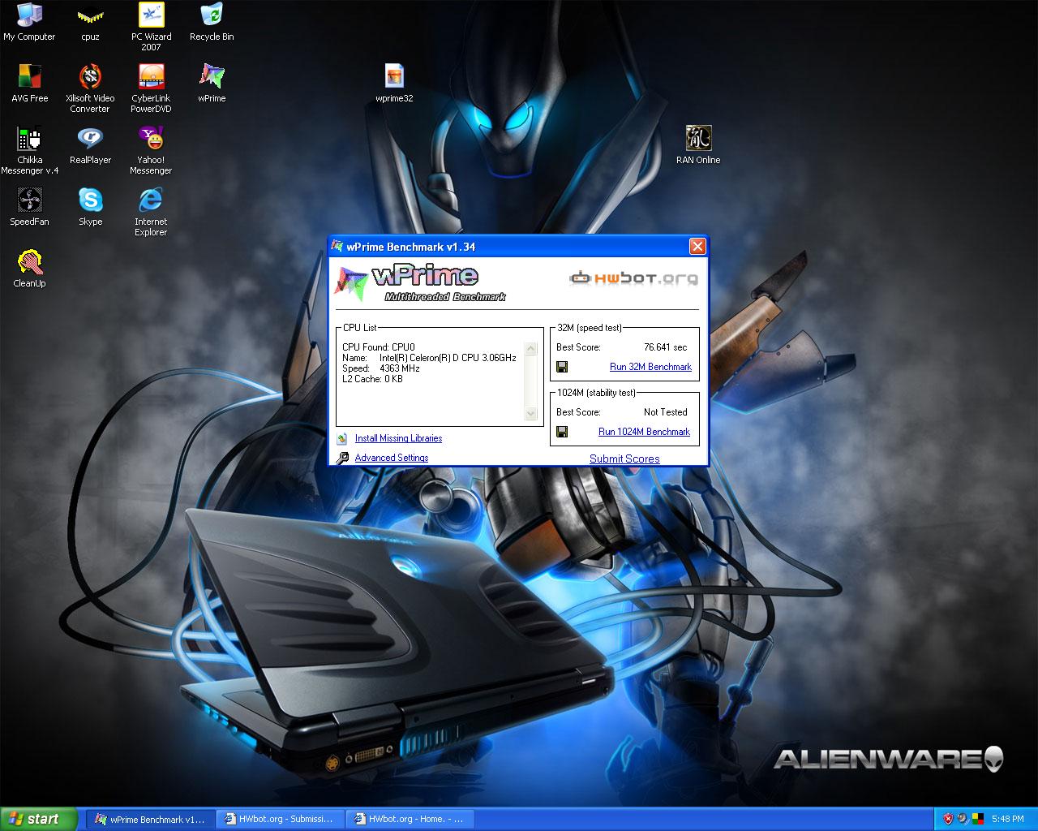Viewport: 1038px width, 831px height.
Task: Click the colored flag tray icon
Action: 978,819
